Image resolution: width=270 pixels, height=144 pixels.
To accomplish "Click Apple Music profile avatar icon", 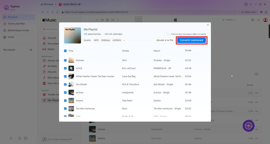I will 265,20.
